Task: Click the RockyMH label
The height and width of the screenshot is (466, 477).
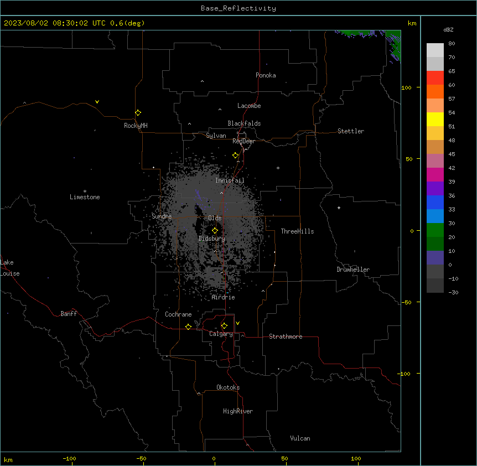Action: [136, 126]
